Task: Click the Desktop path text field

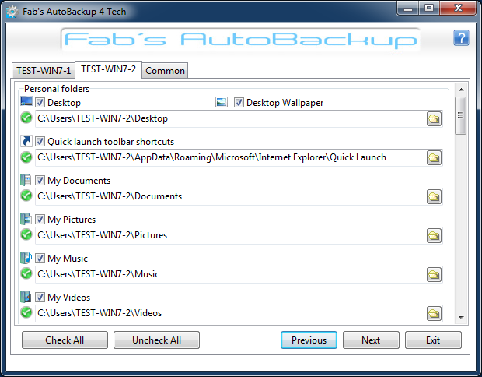Action: (231, 118)
